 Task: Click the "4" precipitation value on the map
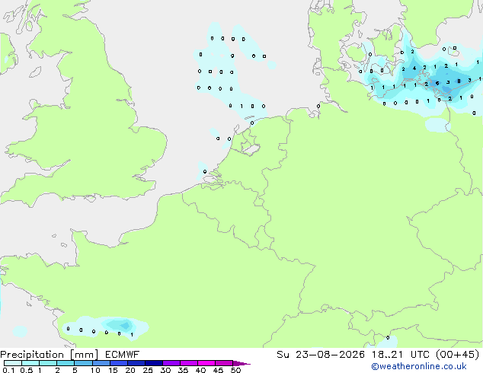(414, 69)
